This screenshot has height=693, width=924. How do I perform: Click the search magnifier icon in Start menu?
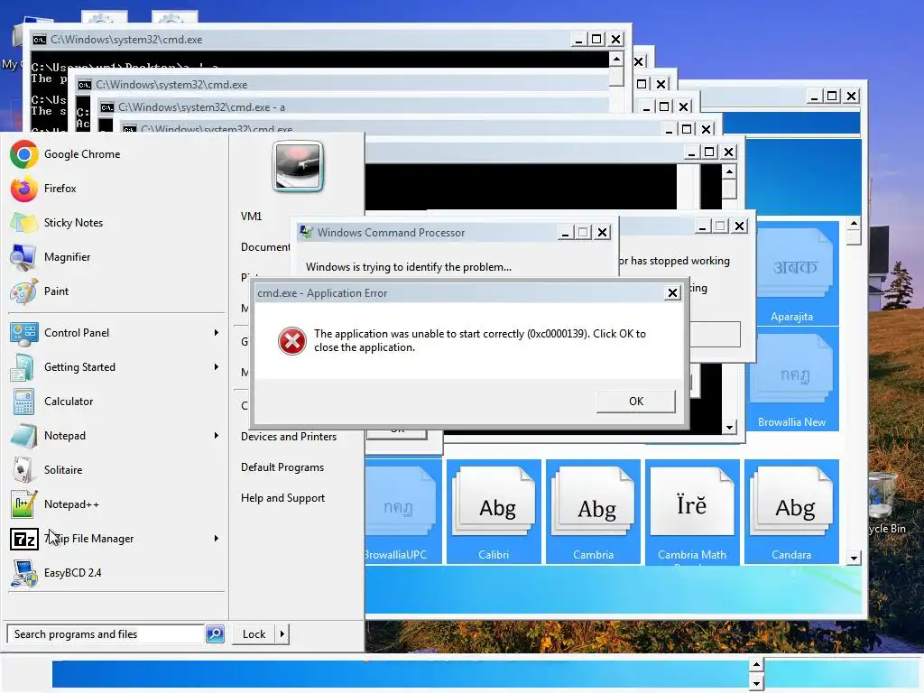[x=215, y=634]
